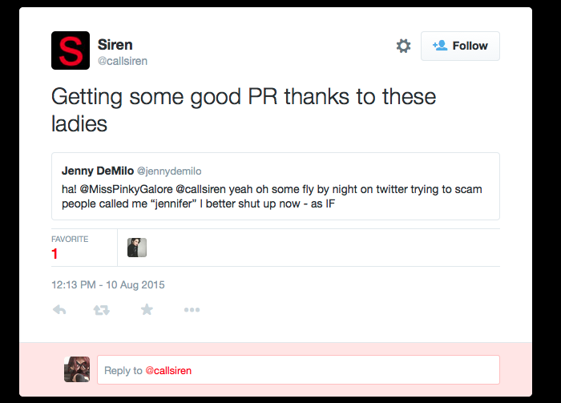Open the @callsiren handle link
Viewport: 561px width, 403px height.
point(123,61)
